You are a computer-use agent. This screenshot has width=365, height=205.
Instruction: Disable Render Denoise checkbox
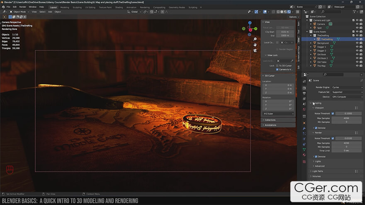tap(316, 157)
